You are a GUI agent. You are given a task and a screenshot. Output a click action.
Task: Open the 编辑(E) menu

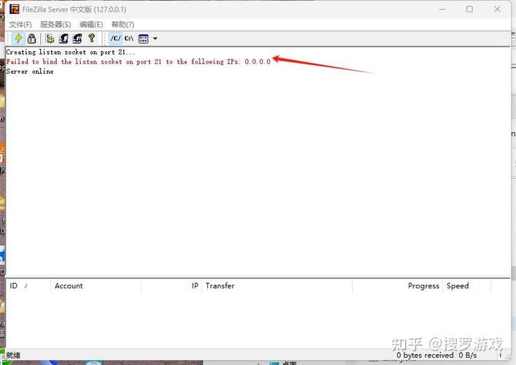point(91,24)
